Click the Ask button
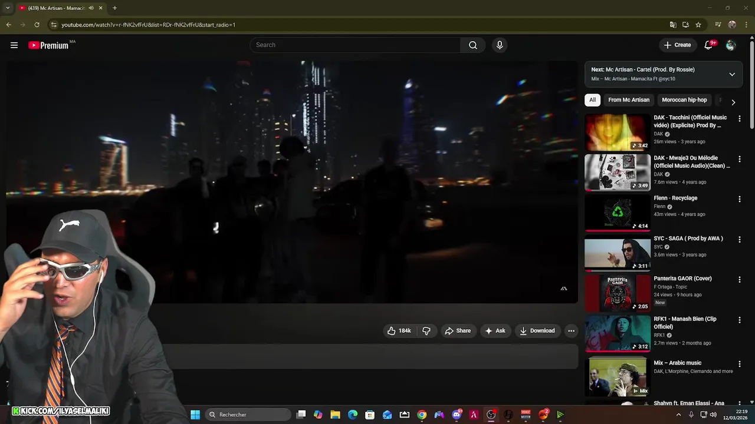755x424 pixels. 495,331
